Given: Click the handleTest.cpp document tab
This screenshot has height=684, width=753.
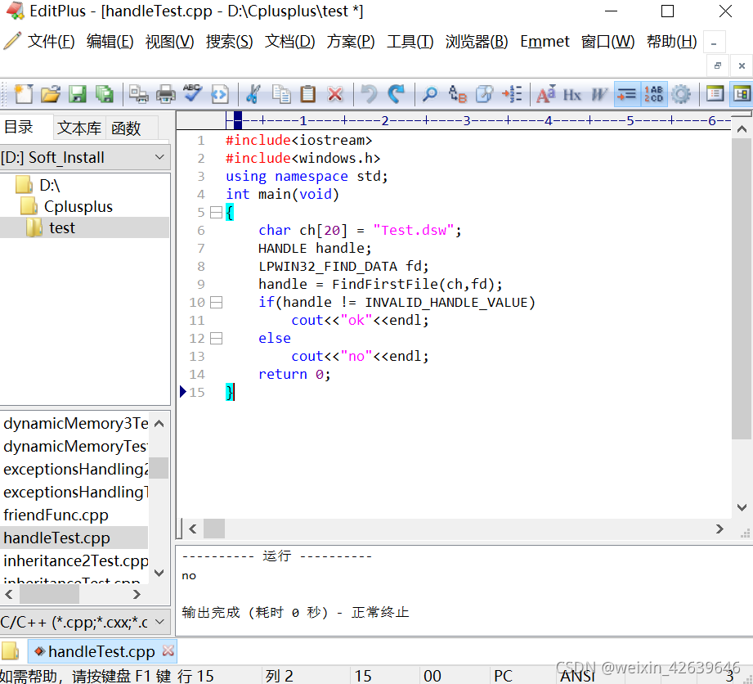Looking at the screenshot, I should click(101, 651).
